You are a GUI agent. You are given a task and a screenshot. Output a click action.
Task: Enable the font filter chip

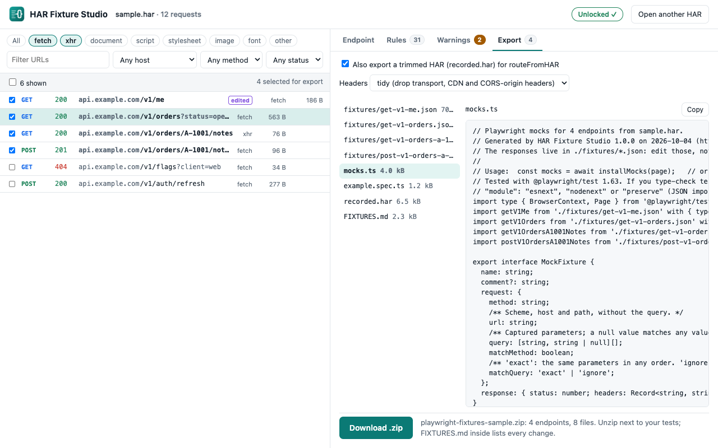tap(255, 40)
